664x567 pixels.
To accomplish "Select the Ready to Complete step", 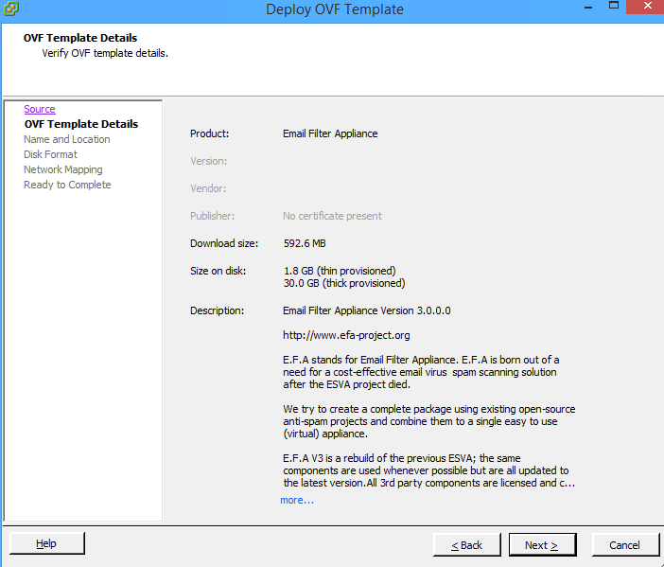I will tap(67, 185).
